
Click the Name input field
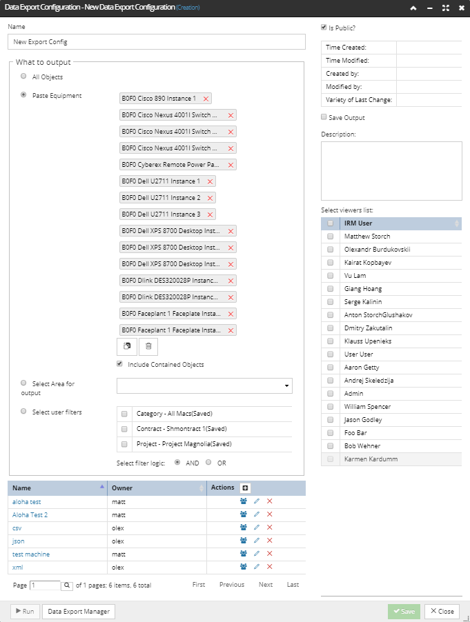157,41
